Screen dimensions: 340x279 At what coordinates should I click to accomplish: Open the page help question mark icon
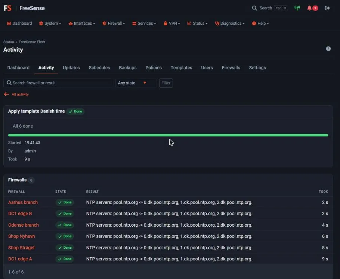(328, 49)
